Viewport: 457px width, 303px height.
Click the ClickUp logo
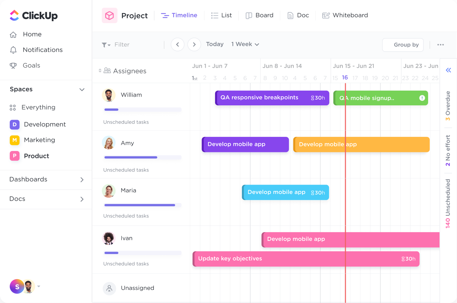(x=34, y=15)
